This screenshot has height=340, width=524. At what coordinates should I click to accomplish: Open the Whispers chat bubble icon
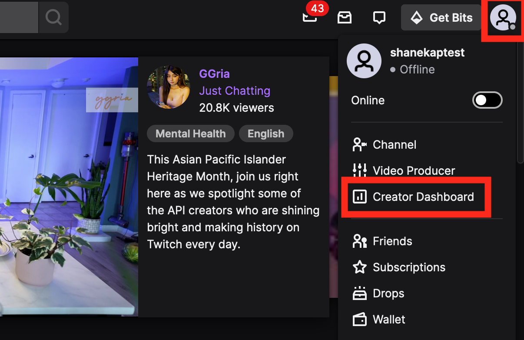coord(379,18)
